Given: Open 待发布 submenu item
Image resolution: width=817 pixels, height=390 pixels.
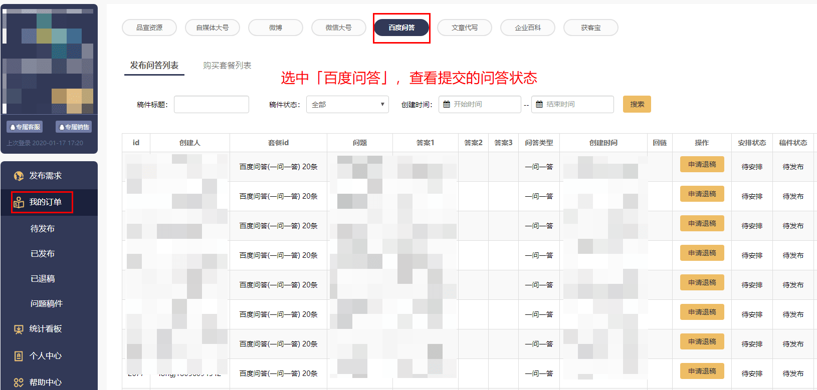Looking at the screenshot, I should (43, 229).
